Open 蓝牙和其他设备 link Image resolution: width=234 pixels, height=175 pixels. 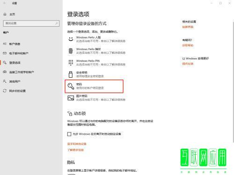(77, 144)
